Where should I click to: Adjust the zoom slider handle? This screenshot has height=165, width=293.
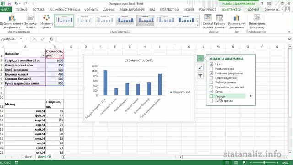tap(264, 163)
